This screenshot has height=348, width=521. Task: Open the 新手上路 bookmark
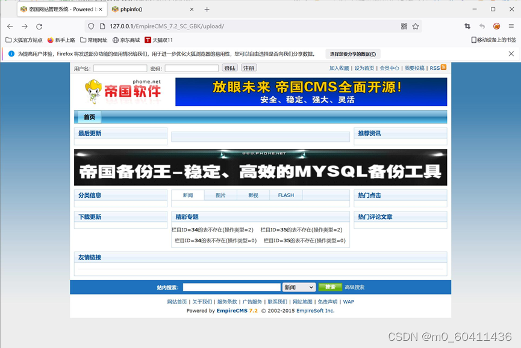(x=61, y=40)
